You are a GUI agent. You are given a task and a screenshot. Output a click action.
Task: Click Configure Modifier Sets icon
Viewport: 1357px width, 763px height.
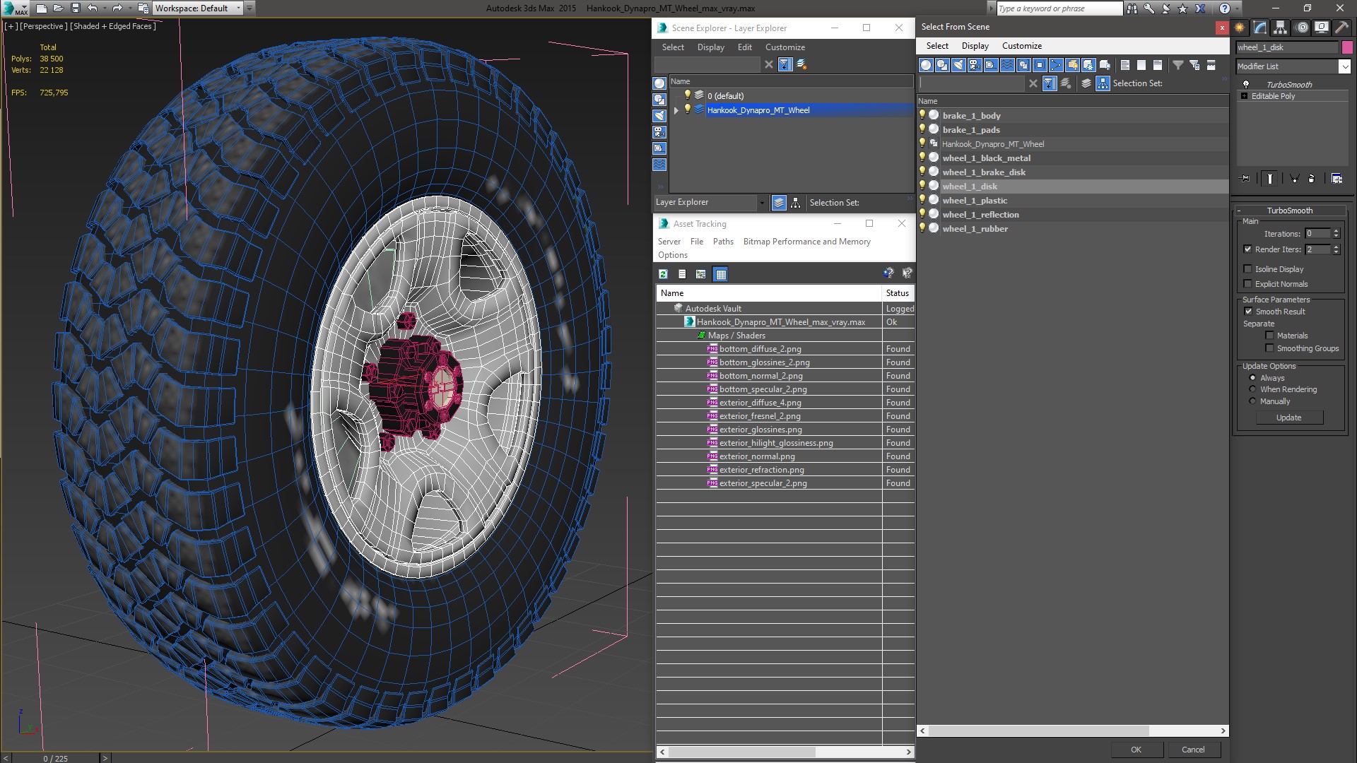1337,179
